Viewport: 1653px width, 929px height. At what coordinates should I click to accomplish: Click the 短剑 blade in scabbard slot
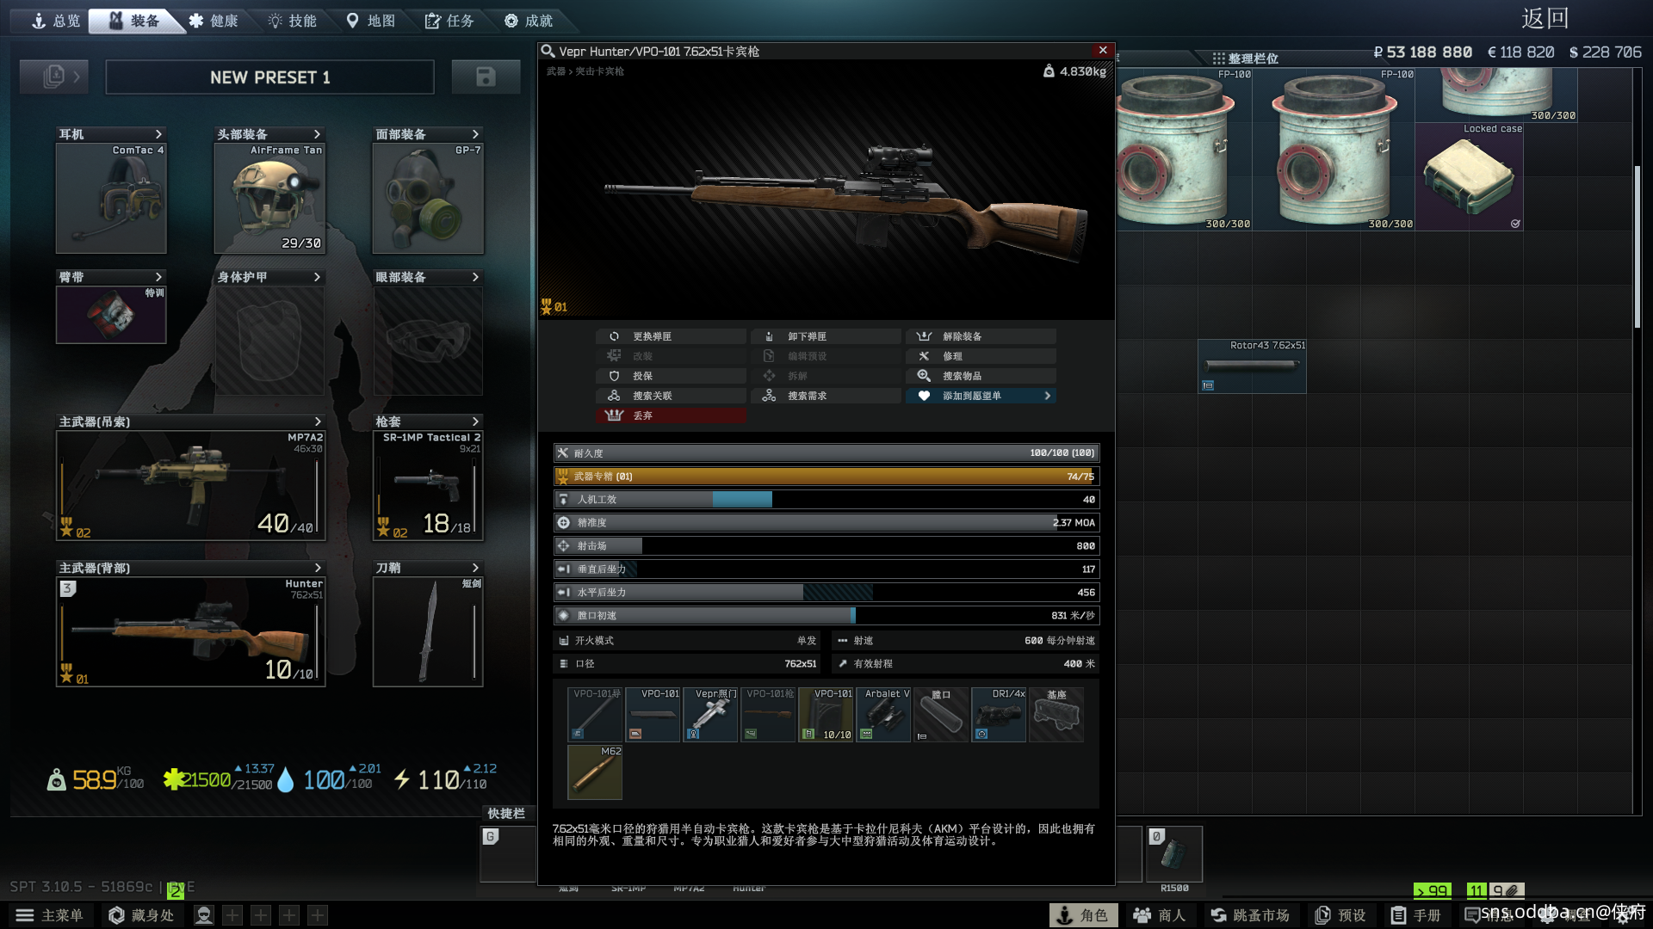pyautogui.click(x=428, y=631)
